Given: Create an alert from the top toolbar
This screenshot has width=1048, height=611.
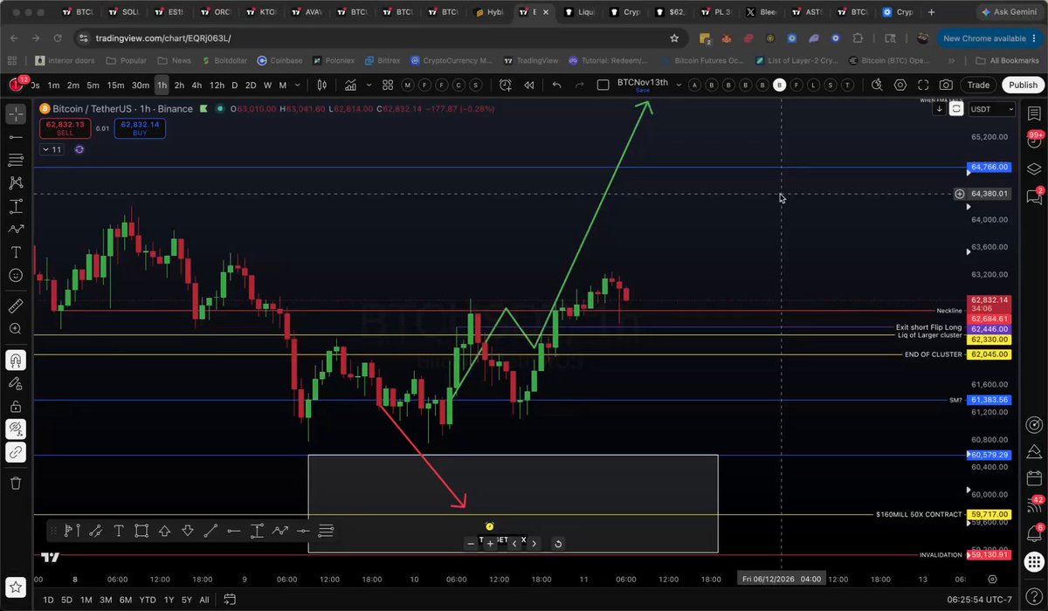Looking at the screenshot, I should pos(506,85).
